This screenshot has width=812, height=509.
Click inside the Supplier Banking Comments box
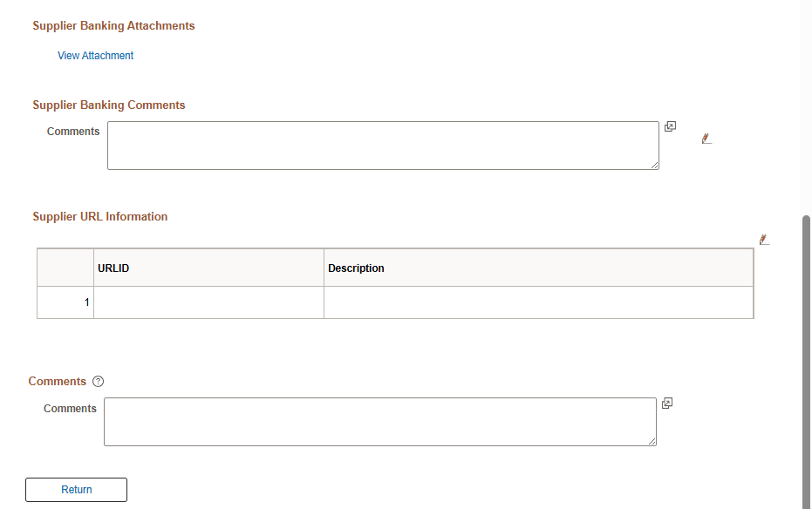pyautogui.click(x=382, y=145)
